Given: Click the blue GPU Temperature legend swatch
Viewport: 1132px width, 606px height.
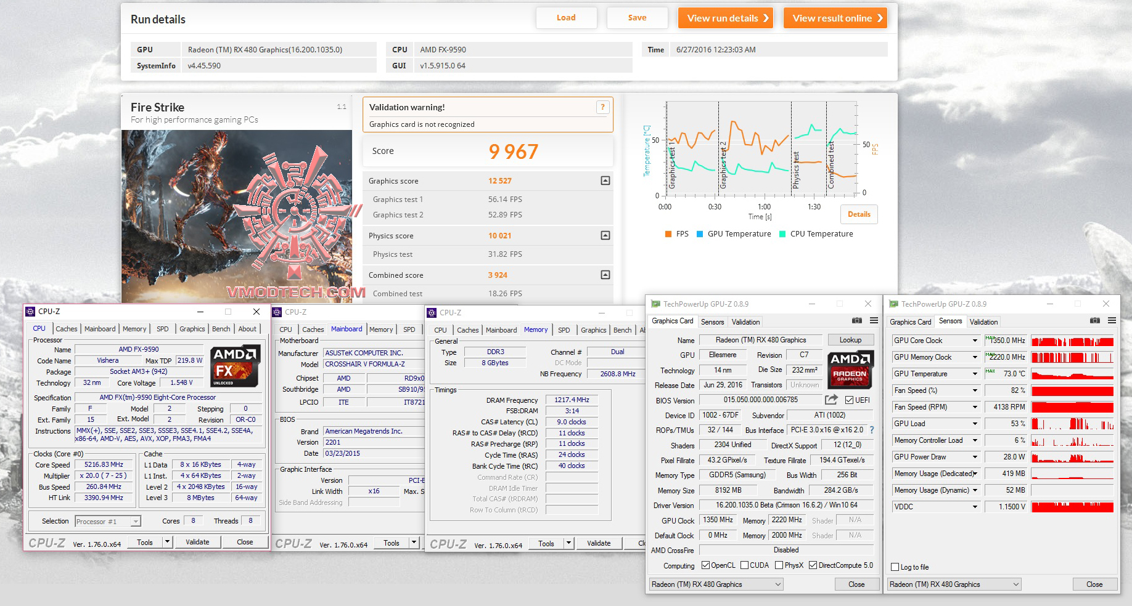Looking at the screenshot, I should tap(700, 234).
